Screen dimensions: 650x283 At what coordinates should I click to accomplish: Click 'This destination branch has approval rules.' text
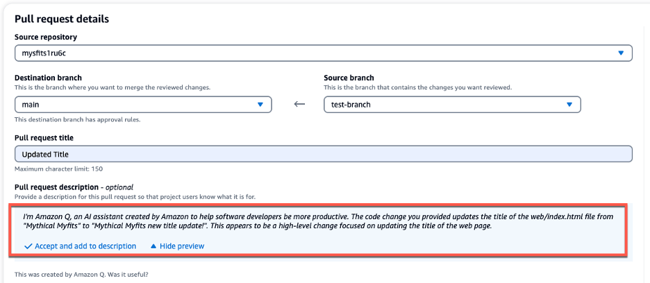click(78, 120)
